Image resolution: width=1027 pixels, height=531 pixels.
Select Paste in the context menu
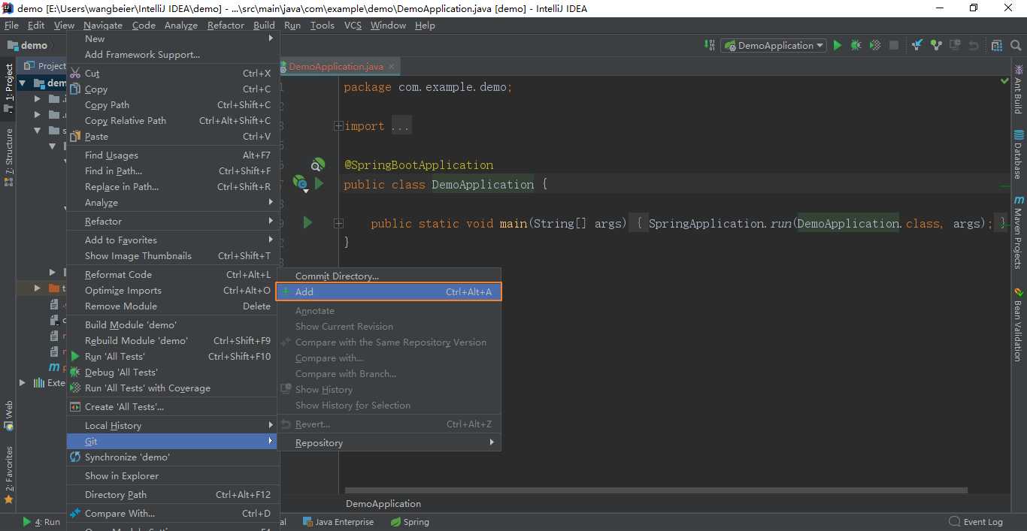(x=173, y=136)
